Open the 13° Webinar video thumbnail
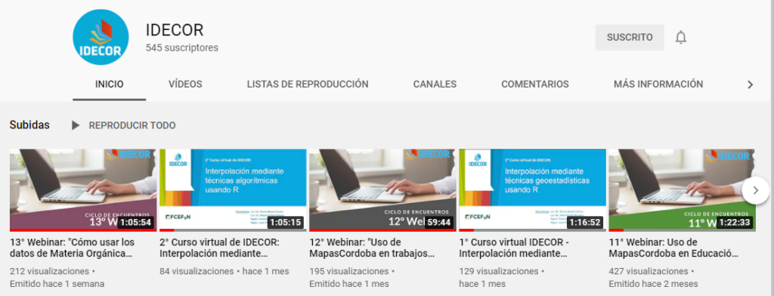The height and width of the screenshot is (296, 774). [x=83, y=190]
